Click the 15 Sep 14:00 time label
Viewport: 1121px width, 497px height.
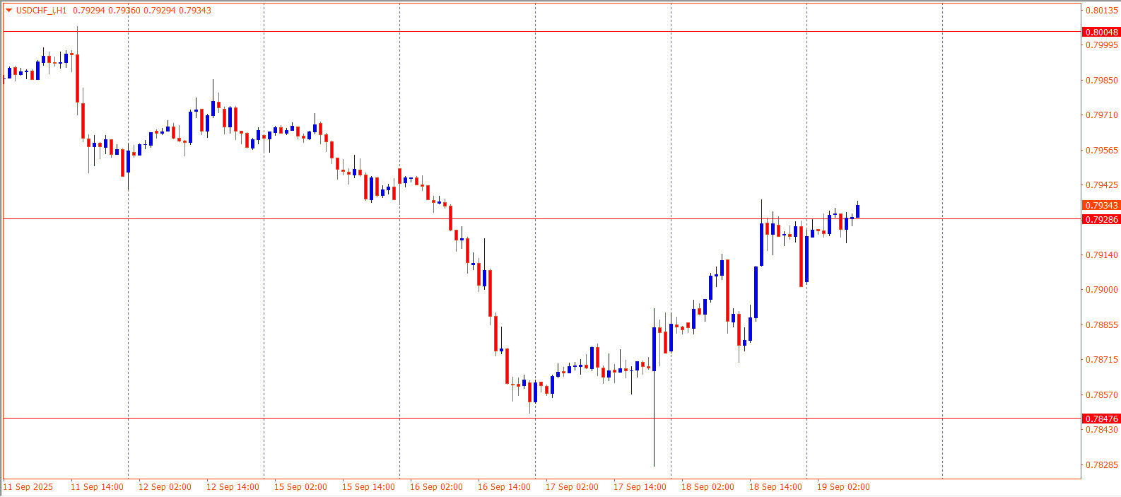368,487
